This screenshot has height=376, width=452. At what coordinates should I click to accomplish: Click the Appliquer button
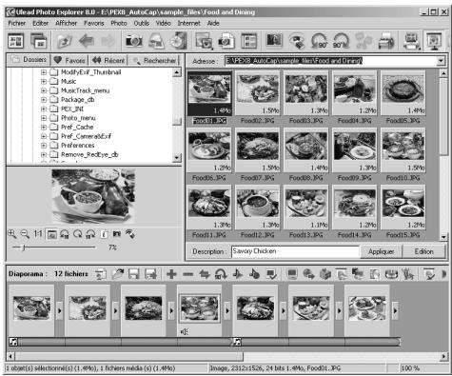click(x=381, y=251)
